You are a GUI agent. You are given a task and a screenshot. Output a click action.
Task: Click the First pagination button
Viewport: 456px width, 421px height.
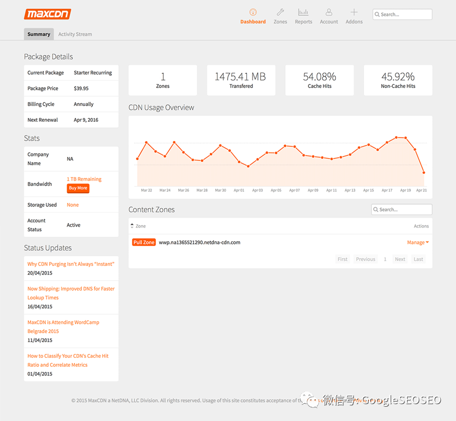(342, 259)
